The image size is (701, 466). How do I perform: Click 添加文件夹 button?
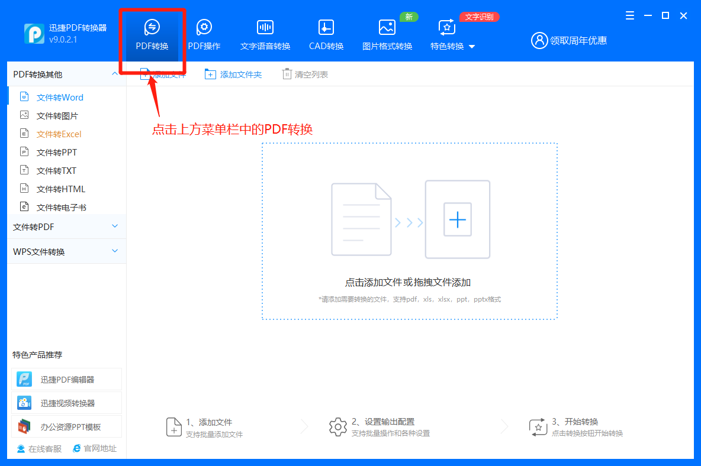click(x=233, y=75)
